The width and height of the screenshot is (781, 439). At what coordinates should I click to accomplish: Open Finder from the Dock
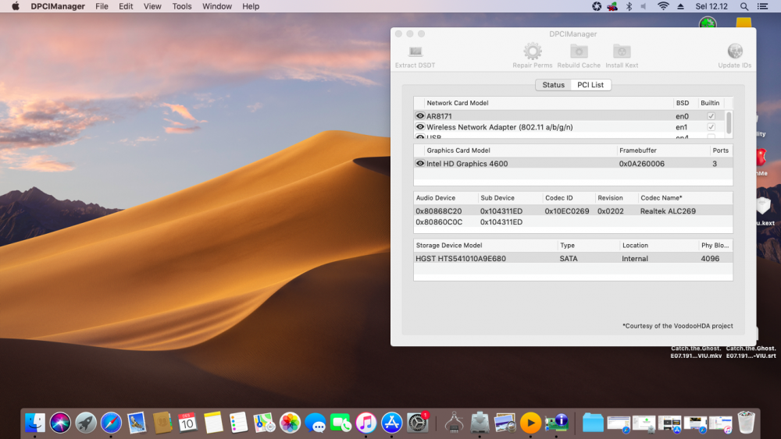tap(35, 423)
